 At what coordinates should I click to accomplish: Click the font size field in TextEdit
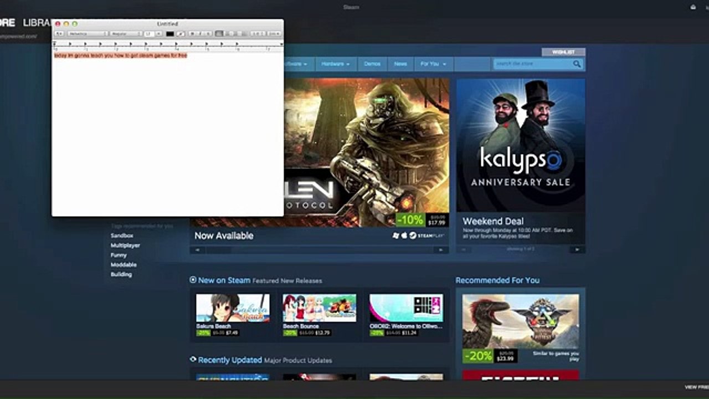click(x=148, y=34)
